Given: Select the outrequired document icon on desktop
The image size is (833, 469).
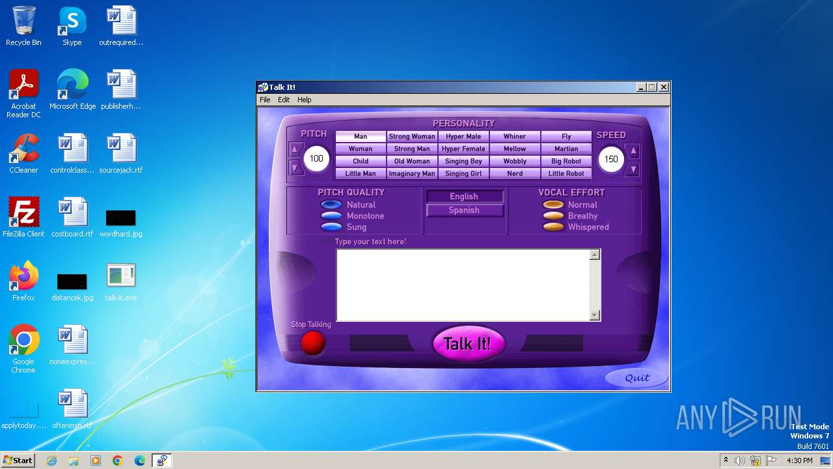Looking at the screenshot, I should click(x=121, y=26).
